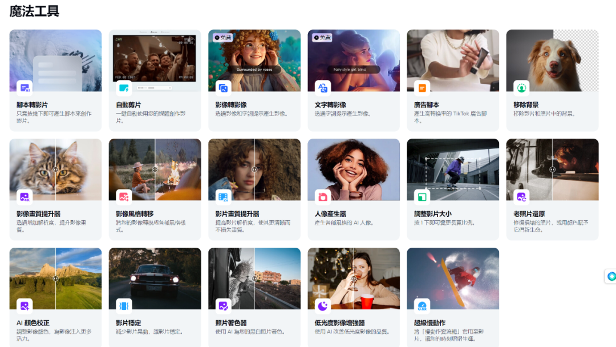The width and height of the screenshot is (616, 347).
Task: Select the 照片著色器 icon
Action: pyautogui.click(x=223, y=305)
